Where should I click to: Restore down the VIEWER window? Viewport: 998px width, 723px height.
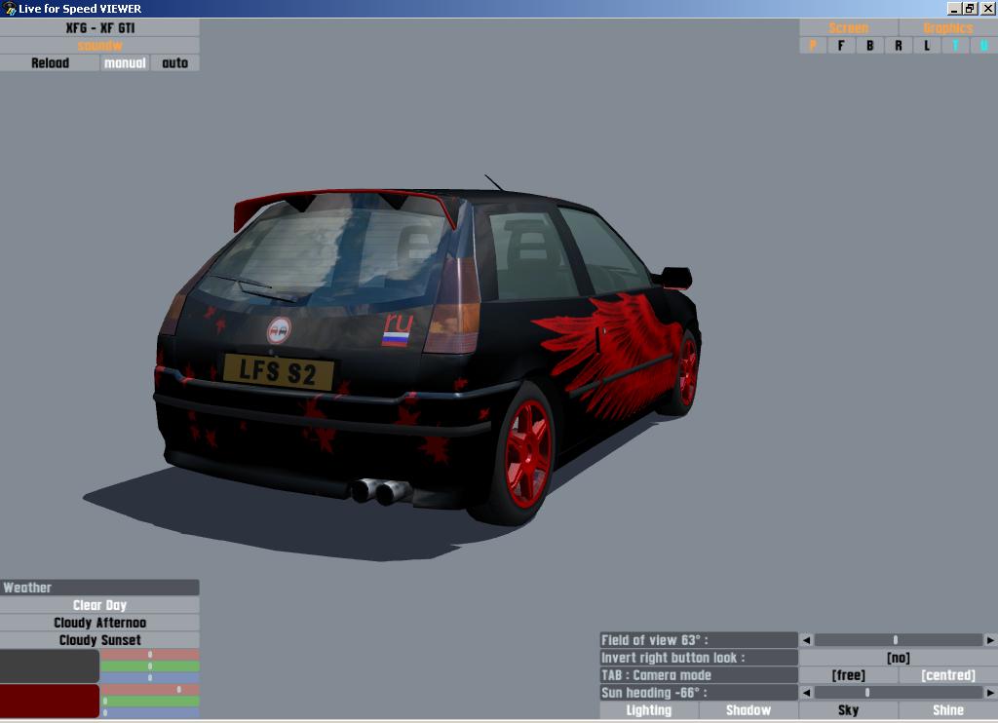pos(970,8)
